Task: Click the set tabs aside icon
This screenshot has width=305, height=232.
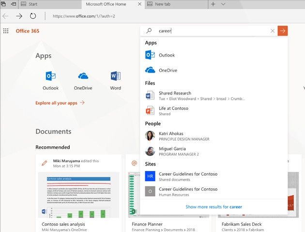Action: click(x=13, y=4)
